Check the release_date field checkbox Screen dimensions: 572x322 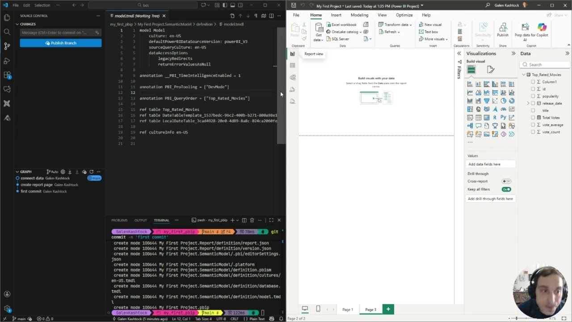coord(533,103)
